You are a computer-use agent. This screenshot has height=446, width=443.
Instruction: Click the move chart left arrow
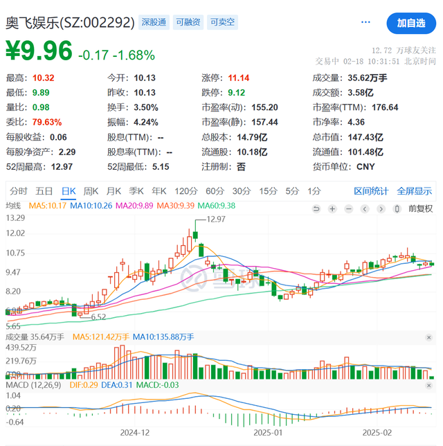pyautogui.click(x=365, y=209)
